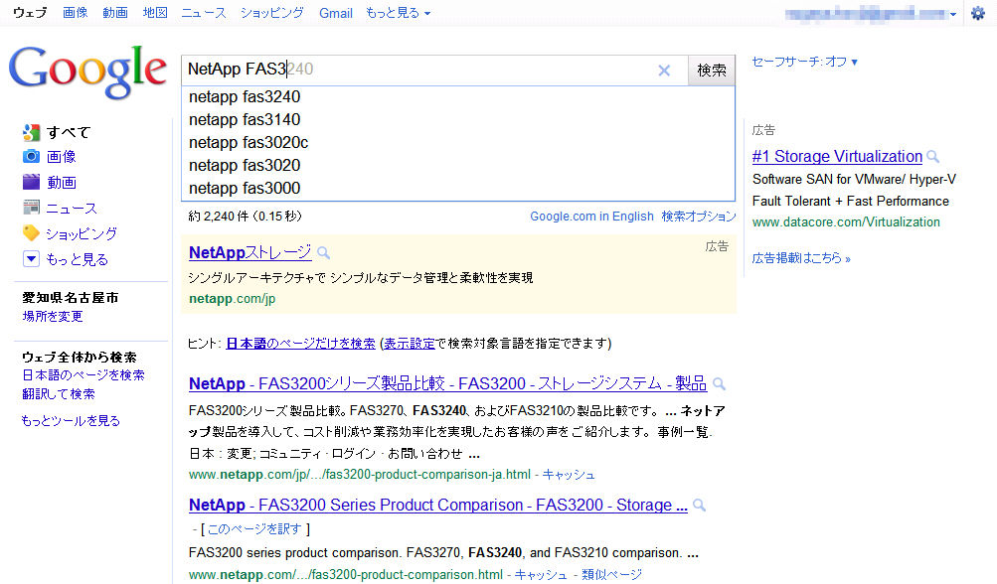Click the newspaper icon for ニュース
This screenshot has height=584, width=997.
[x=31, y=208]
